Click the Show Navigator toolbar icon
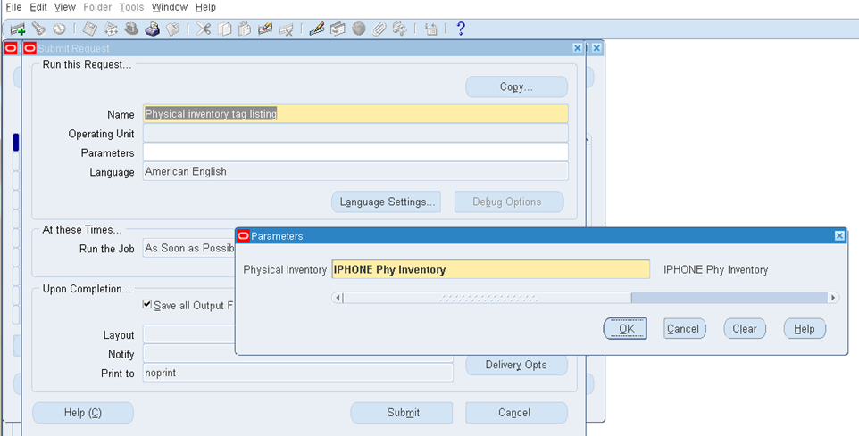Image resolution: width=859 pixels, height=436 pixels. (59, 29)
